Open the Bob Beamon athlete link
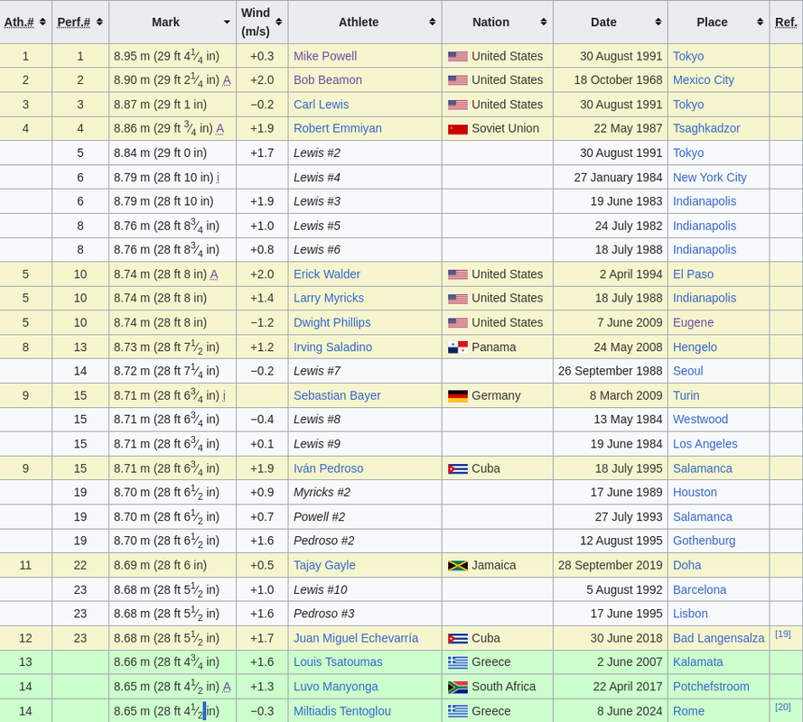This screenshot has width=803, height=722. pos(328,79)
